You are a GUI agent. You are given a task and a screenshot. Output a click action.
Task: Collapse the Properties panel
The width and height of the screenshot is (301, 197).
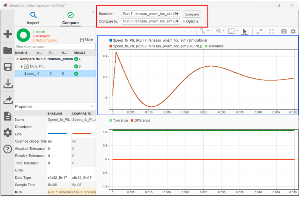pos(92,106)
